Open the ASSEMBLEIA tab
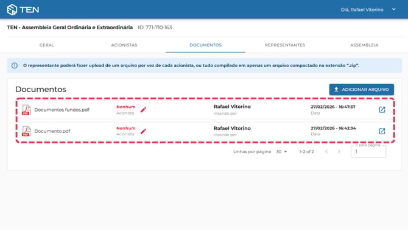 tap(364, 45)
